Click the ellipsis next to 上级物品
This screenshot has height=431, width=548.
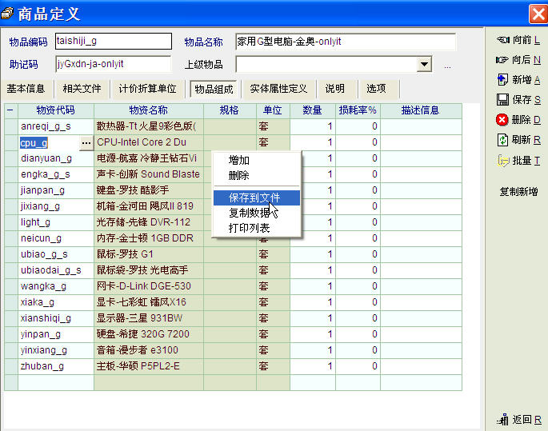click(x=447, y=66)
